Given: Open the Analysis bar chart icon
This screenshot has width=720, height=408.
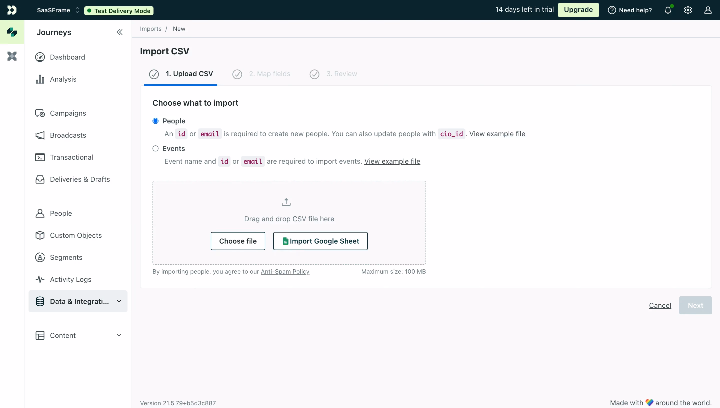Looking at the screenshot, I should [40, 79].
